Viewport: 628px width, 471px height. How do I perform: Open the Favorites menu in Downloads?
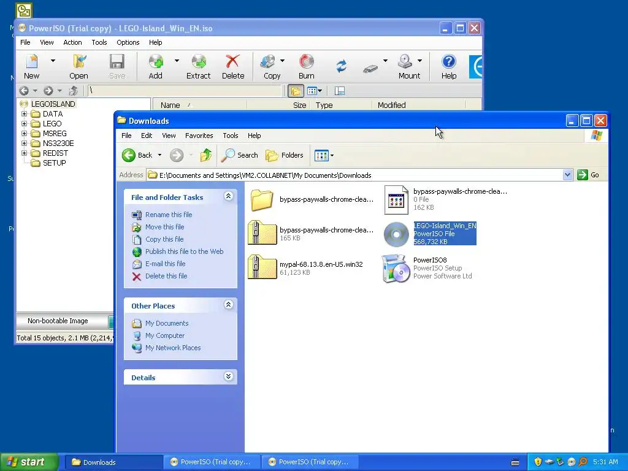click(x=199, y=136)
